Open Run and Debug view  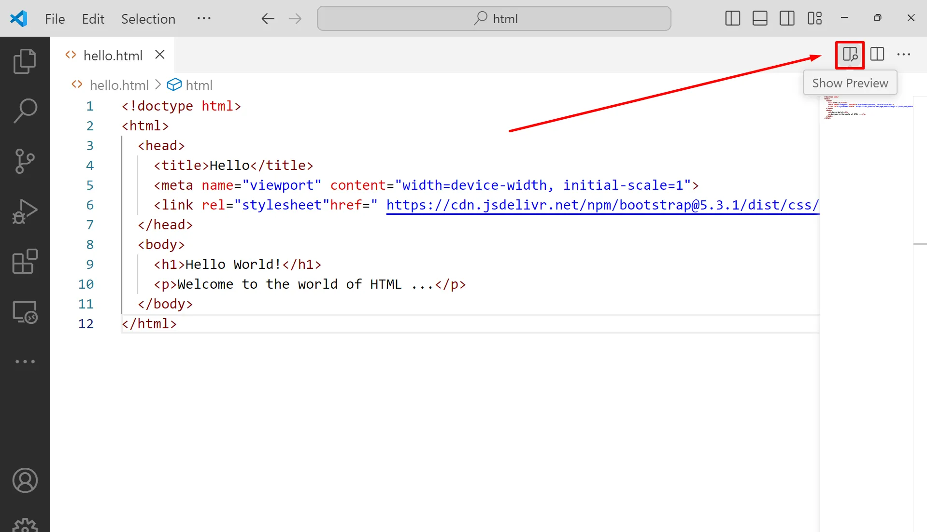25,211
